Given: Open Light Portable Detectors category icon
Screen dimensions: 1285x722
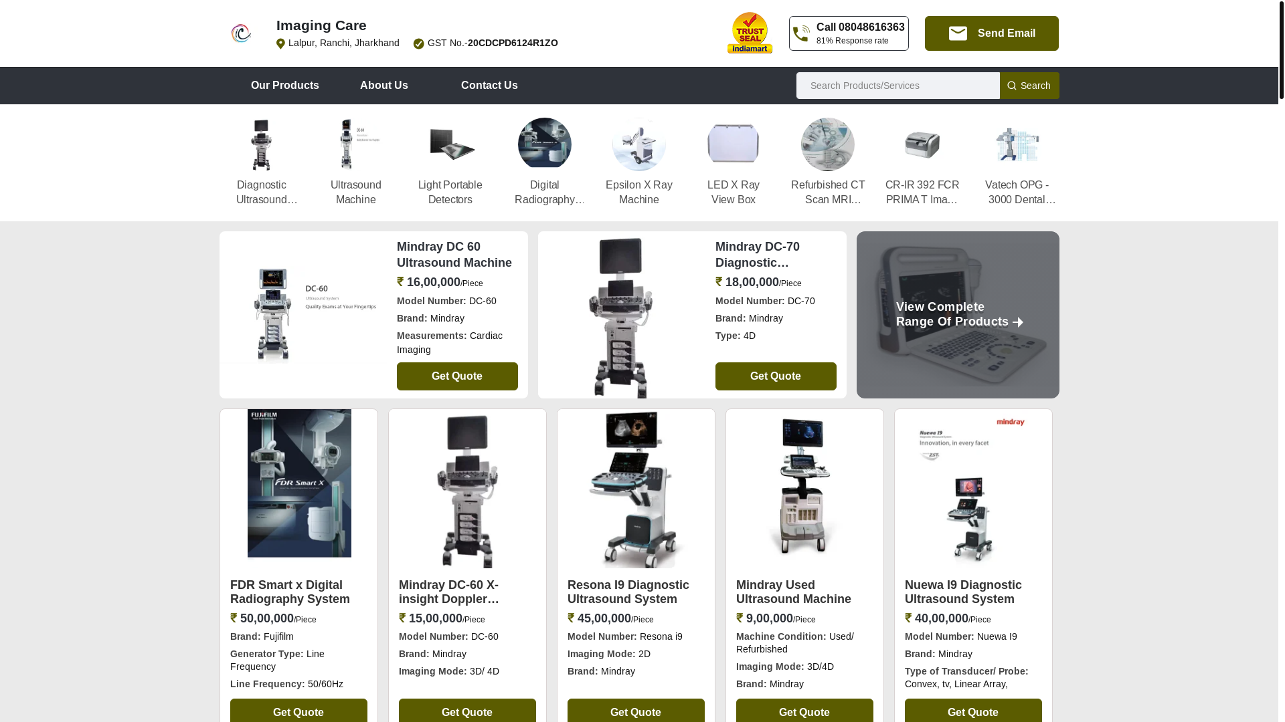Looking at the screenshot, I should tap(450, 144).
